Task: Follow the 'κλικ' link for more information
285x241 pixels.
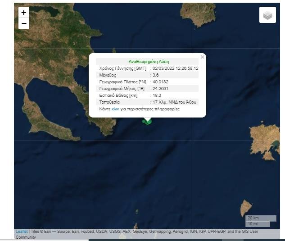Action: 116,109
